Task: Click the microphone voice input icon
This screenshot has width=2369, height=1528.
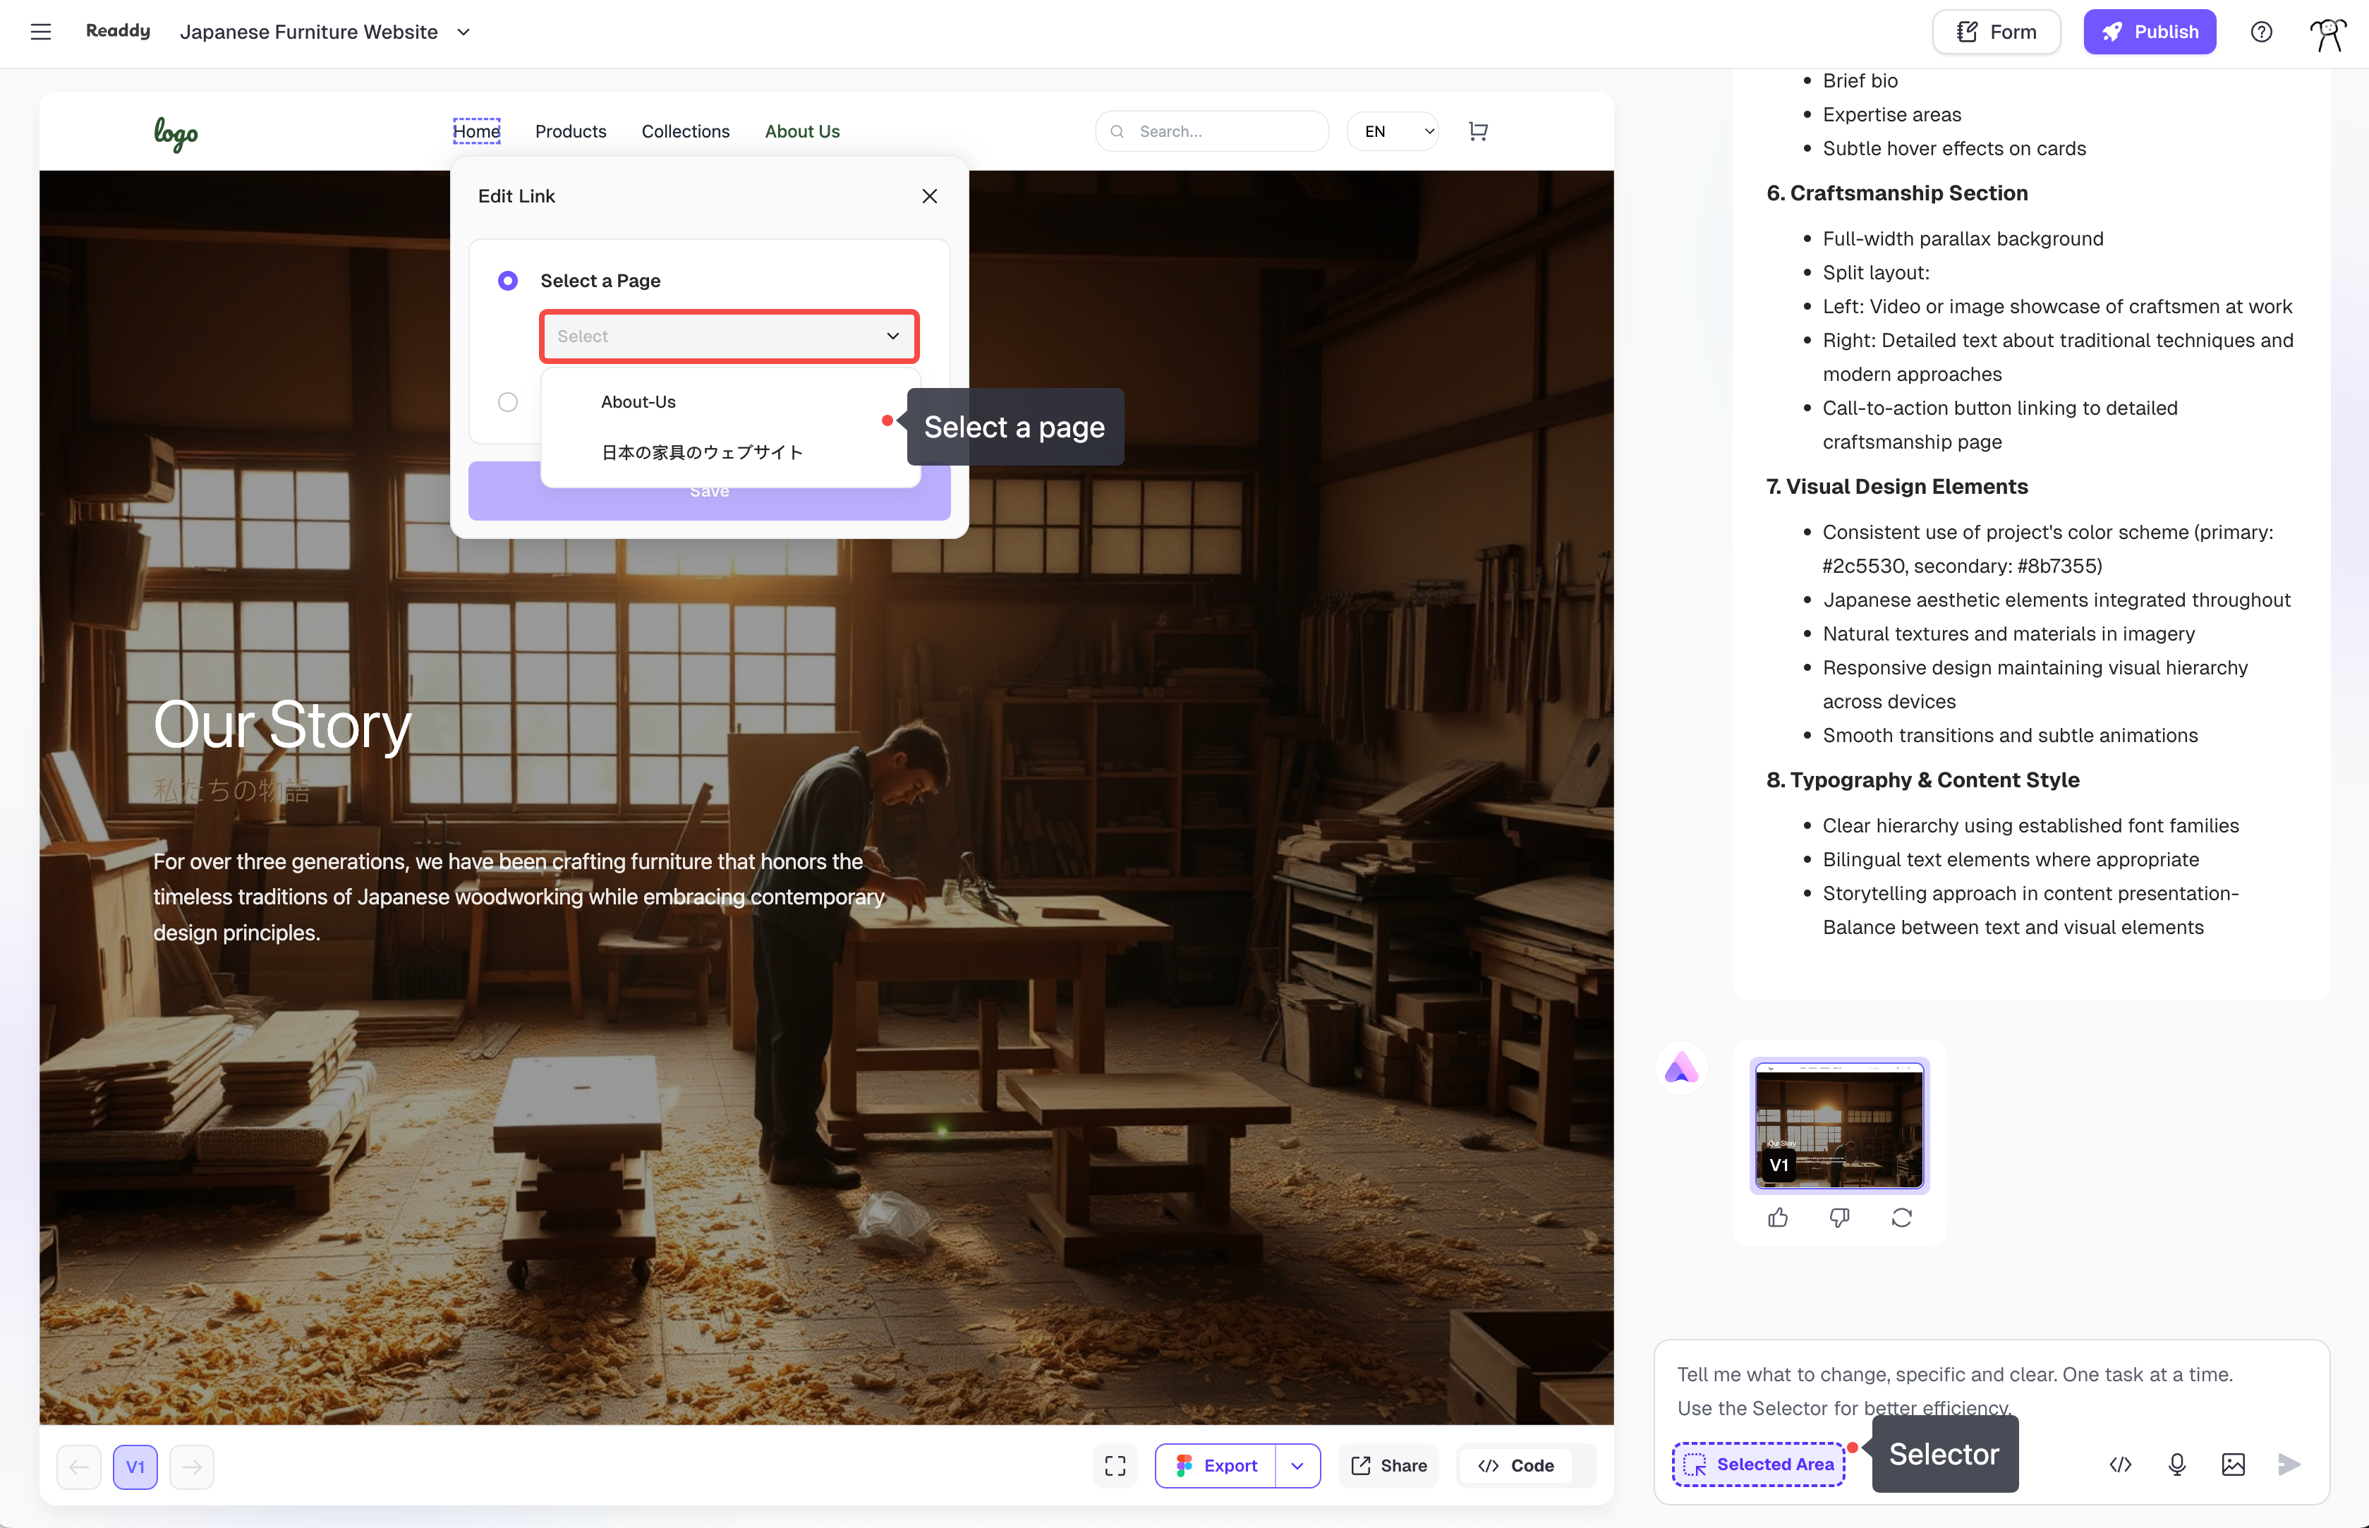Action: click(x=2176, y=1465)
